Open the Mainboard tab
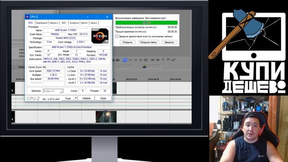 [x=42, y=23]
